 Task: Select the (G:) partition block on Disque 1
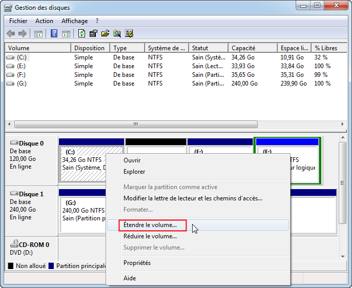(x=82, y=211)
